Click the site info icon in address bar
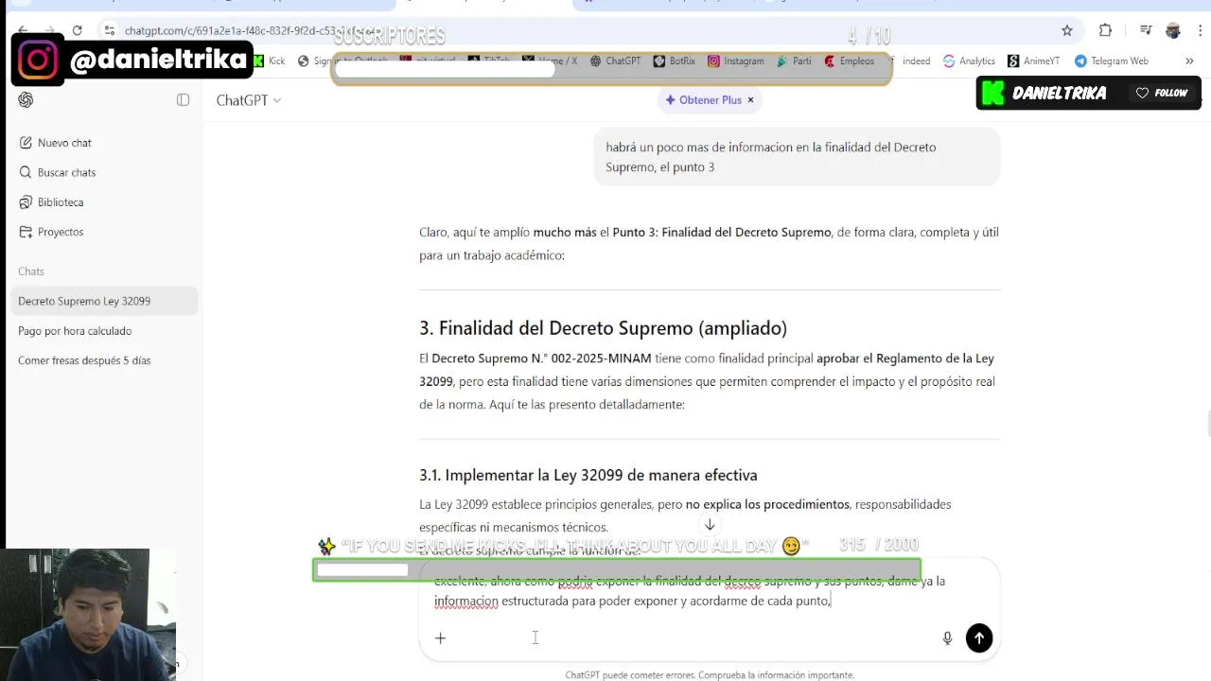The image size is (1211, 681). coord(110,30)
